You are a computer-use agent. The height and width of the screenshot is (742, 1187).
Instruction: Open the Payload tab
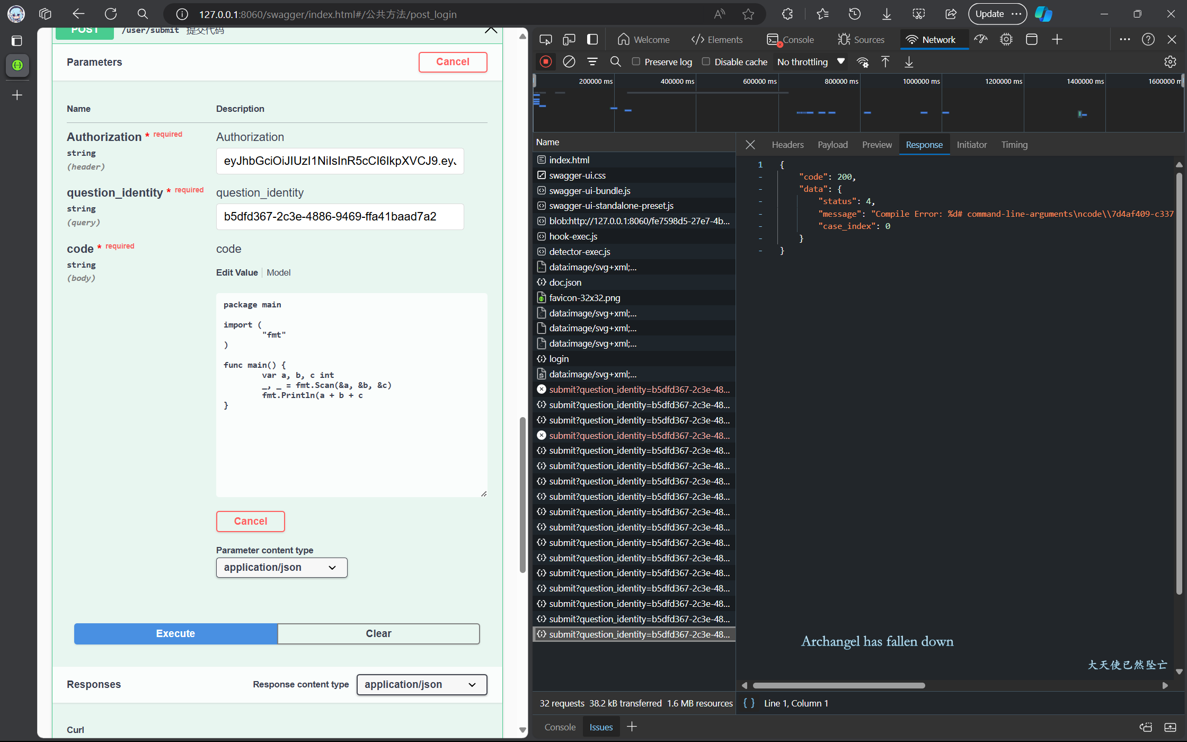pyautogui.click(x=832, y=145)
